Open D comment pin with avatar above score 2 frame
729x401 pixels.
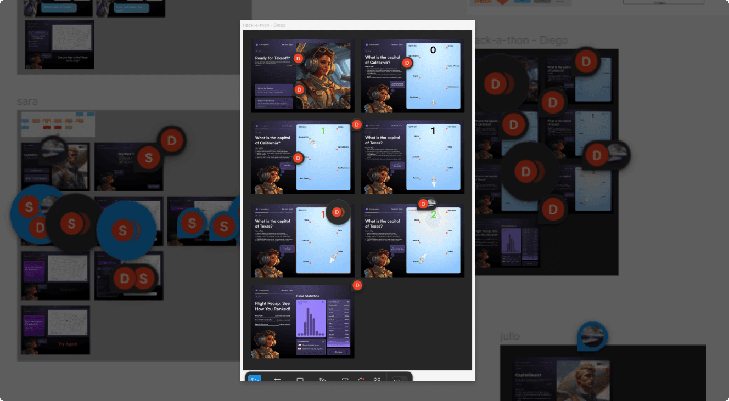pyautogui.click(x=427, y=204)
